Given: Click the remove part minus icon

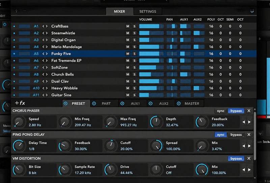Looking at the screenshot, I should pyautogui.click(x=24, y=11).
